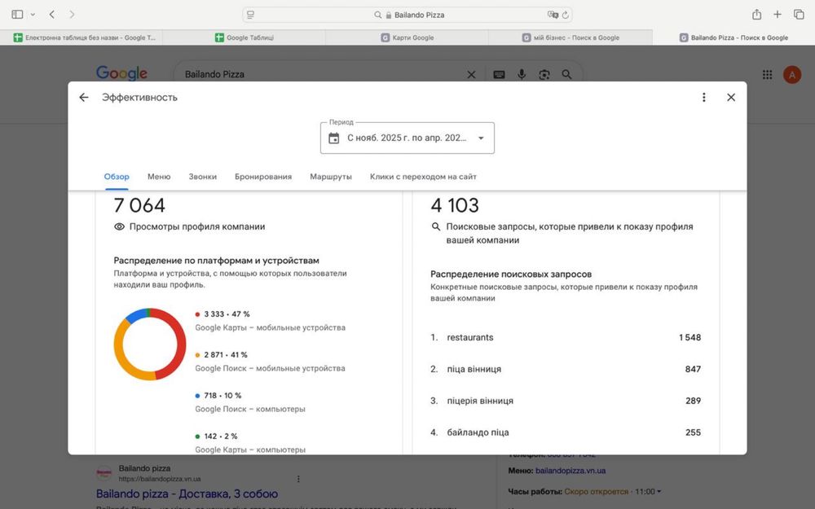The height and width of the screenshot is (509, 815).
Task: Click the 4 103 search queries number
Action: point(455,205)
